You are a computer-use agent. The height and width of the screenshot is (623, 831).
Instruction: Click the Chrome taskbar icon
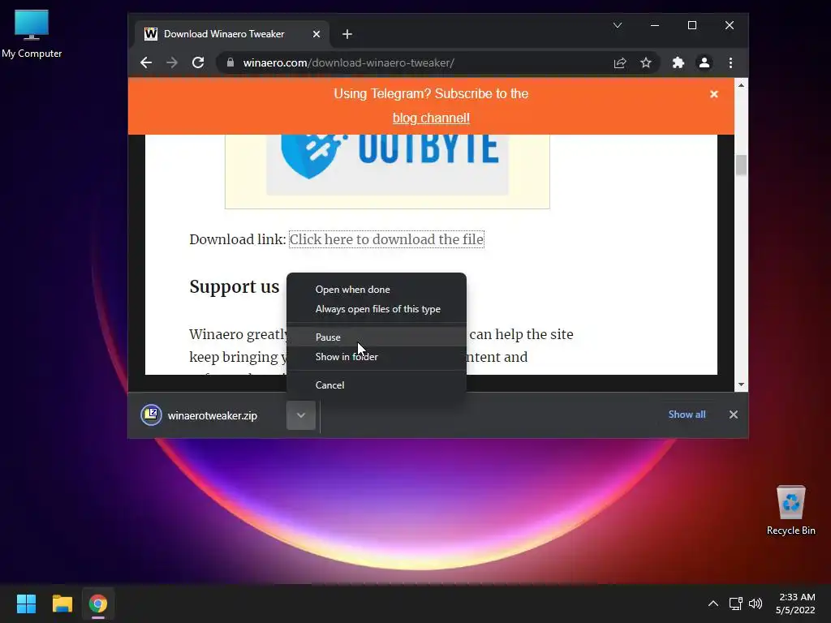tap(98, 604)
